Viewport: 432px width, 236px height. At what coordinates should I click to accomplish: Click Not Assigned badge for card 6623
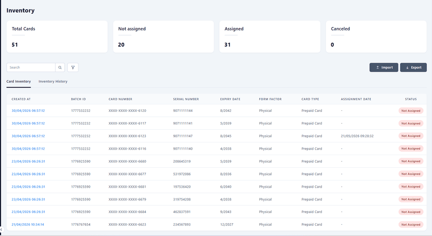click(x=411, y=224)
